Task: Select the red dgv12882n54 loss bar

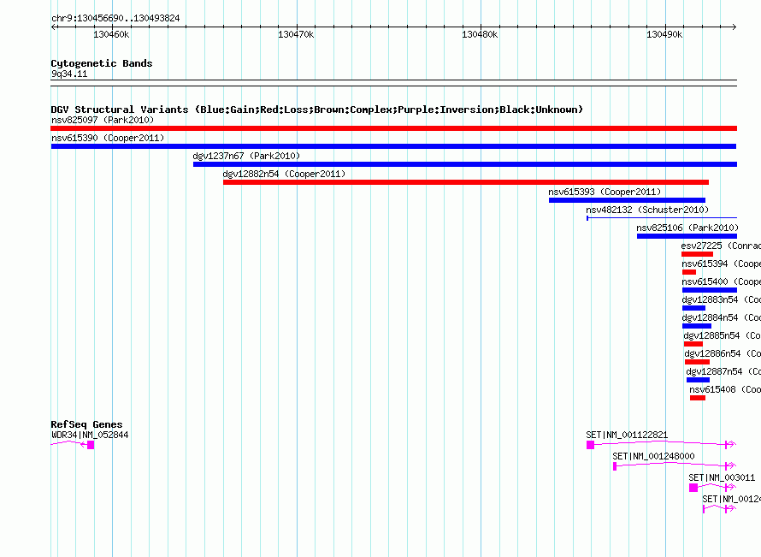Action: tap(466, 182)
